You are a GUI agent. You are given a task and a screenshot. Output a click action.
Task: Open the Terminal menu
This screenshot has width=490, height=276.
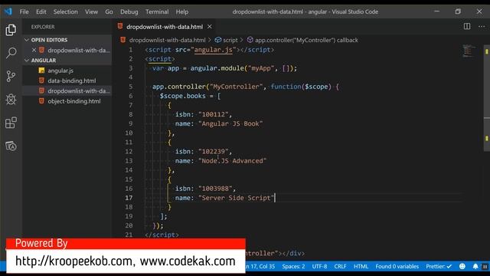click(x=157, y=11)
